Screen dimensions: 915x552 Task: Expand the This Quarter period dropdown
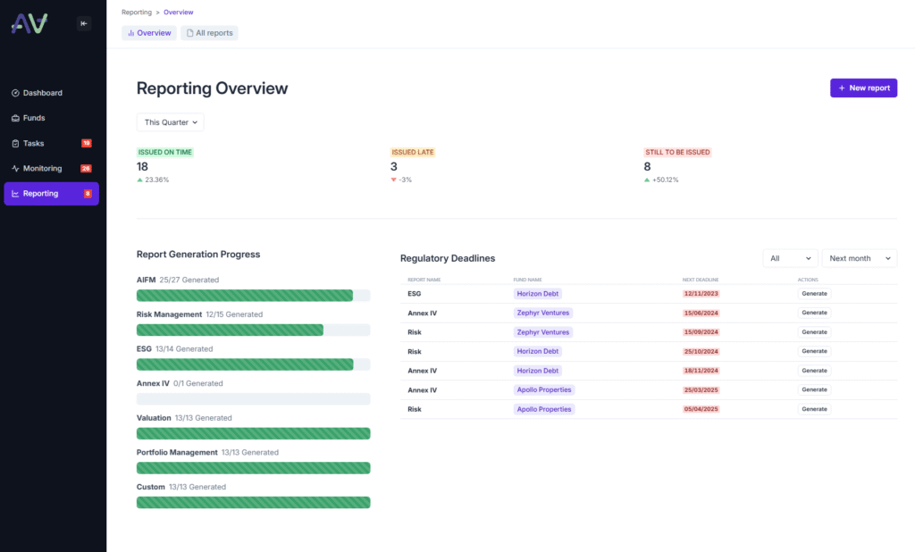[170, 122]
